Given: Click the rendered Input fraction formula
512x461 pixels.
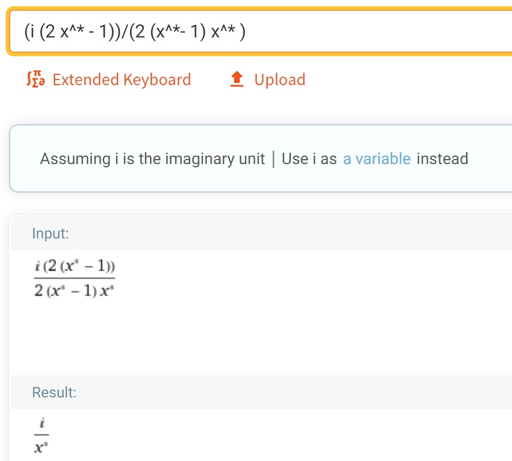Looking at the screenshot, I should (x=74, y=278).
